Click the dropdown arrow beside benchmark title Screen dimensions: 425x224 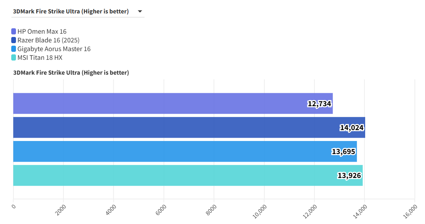pyautogui.click(x=140, y=11)
